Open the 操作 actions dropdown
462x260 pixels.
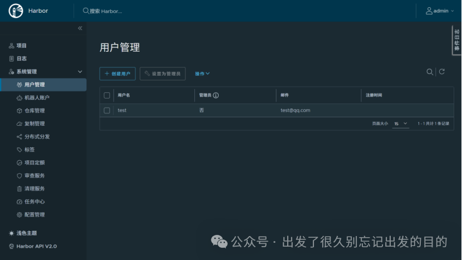click(x=202, y=73)
